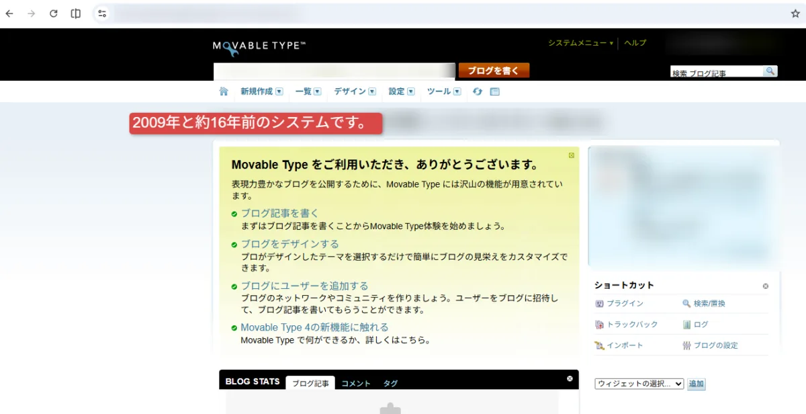Open the プラグイン shortcut link
Screen dimensions: 806x414
click(625, 304)
